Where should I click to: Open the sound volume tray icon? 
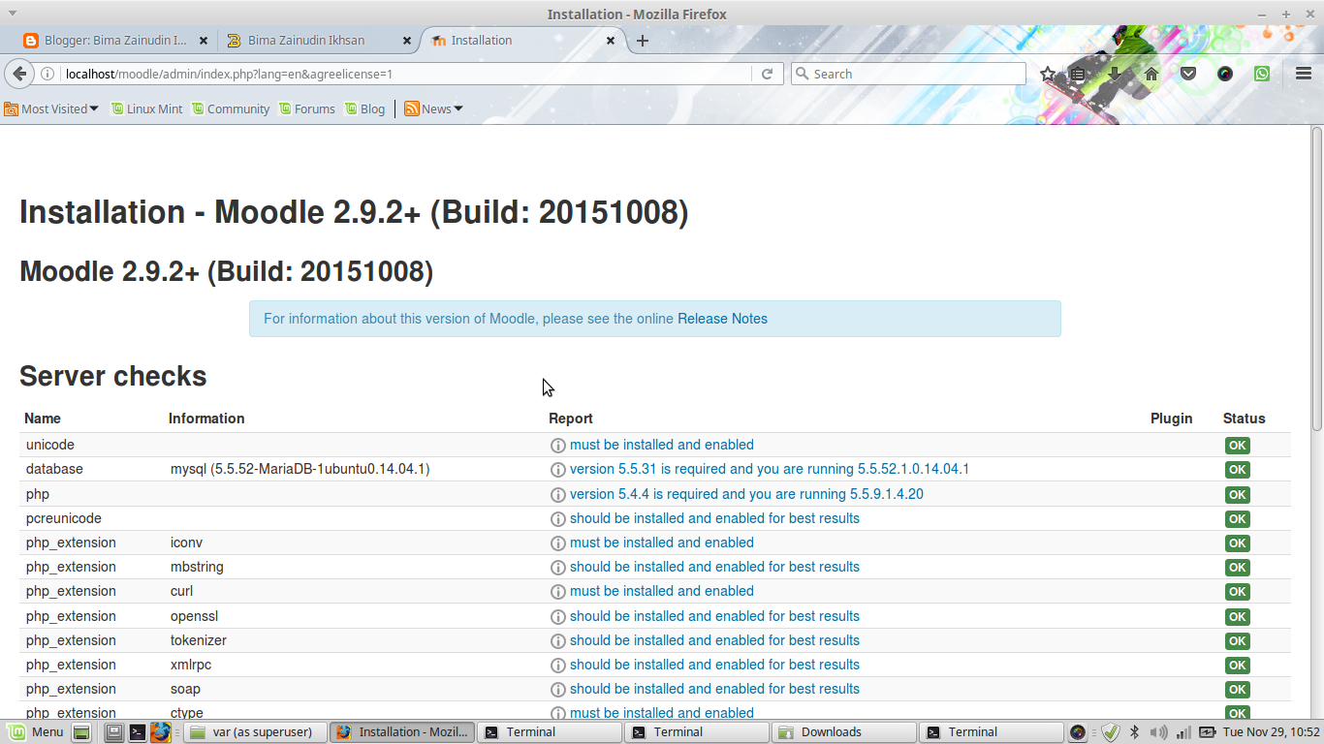1158,732
